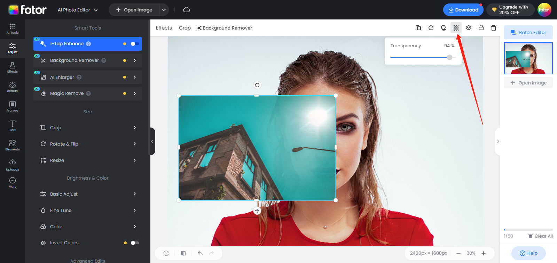Open the AI Tools sidebar section
Image resolution: width=557 pixels, height=263 pixels.
(13, 29)
